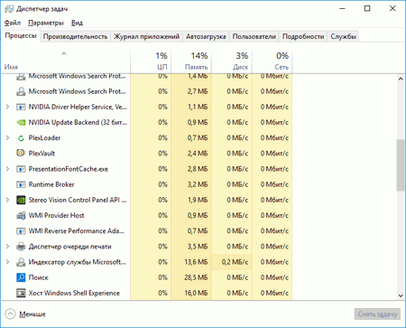Viewport: 406px width, 328px height.
Task: Click the Меньше link text
Action: 32,314
